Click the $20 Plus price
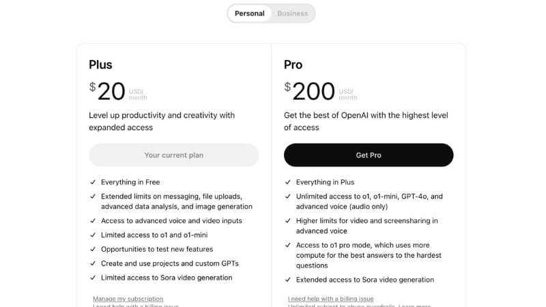Screen dimensions: 546x307 point(108,91)
